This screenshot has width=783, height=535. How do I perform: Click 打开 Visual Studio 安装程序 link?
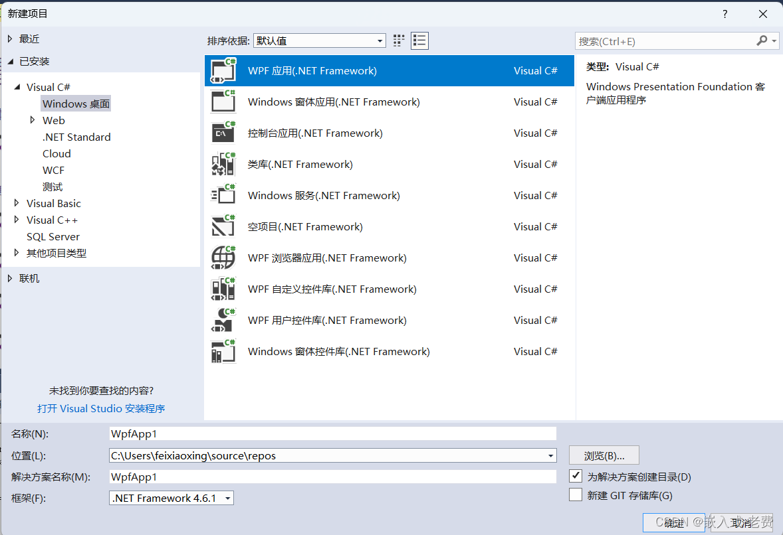101,409
